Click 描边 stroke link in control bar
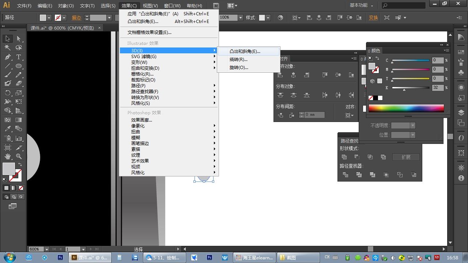468x263 pixels. [76, 18]
